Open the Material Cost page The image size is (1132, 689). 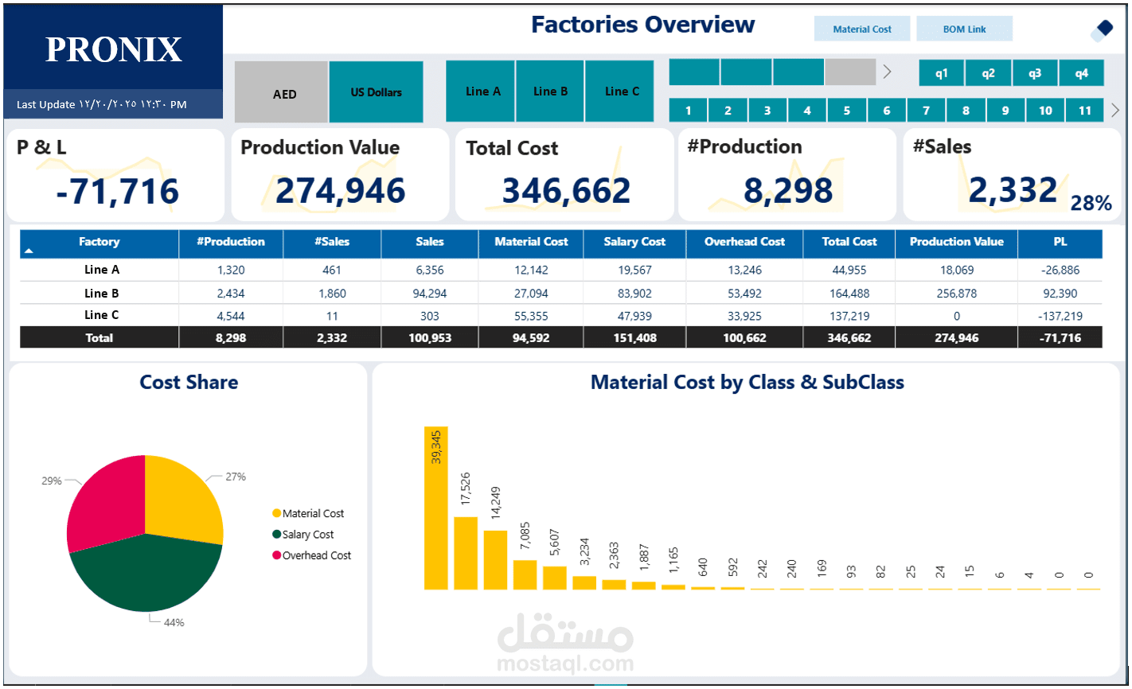[x=862, y=28]
